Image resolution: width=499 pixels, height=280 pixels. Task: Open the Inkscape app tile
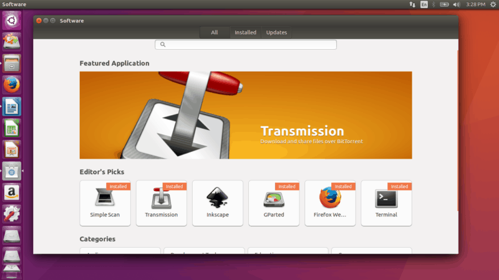click(x=218, y=203)
